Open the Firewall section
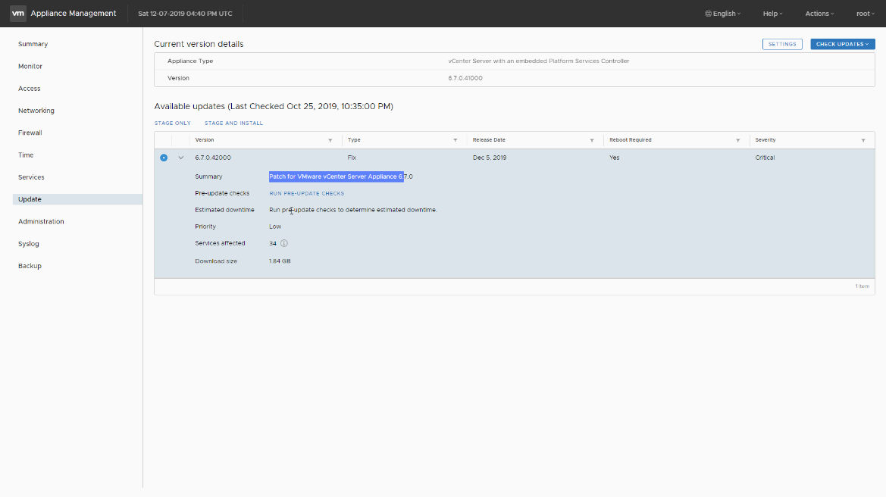This screenshot has height=497, width=886. [30, 133]
